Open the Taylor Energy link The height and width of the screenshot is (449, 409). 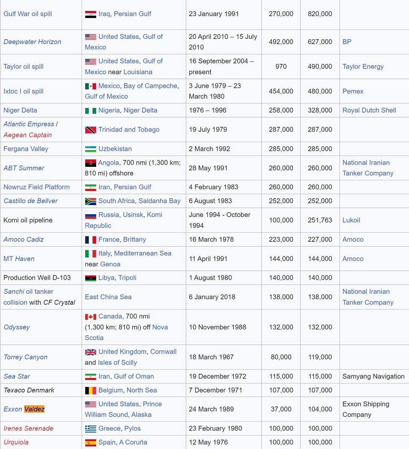pyautogui.click(x=363, y=66)
